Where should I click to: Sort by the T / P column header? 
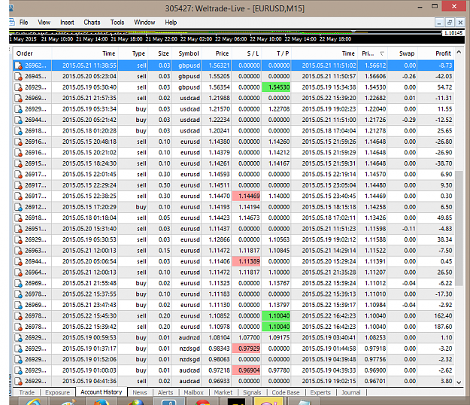tap(277, 53)
